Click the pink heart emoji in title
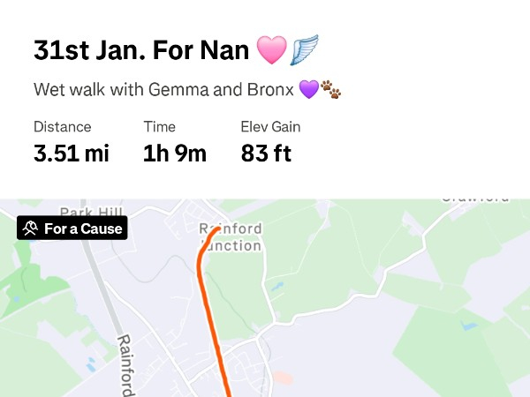Image resolution: width=530 pixels, height=397 pixels. click(x=271, y=50)
